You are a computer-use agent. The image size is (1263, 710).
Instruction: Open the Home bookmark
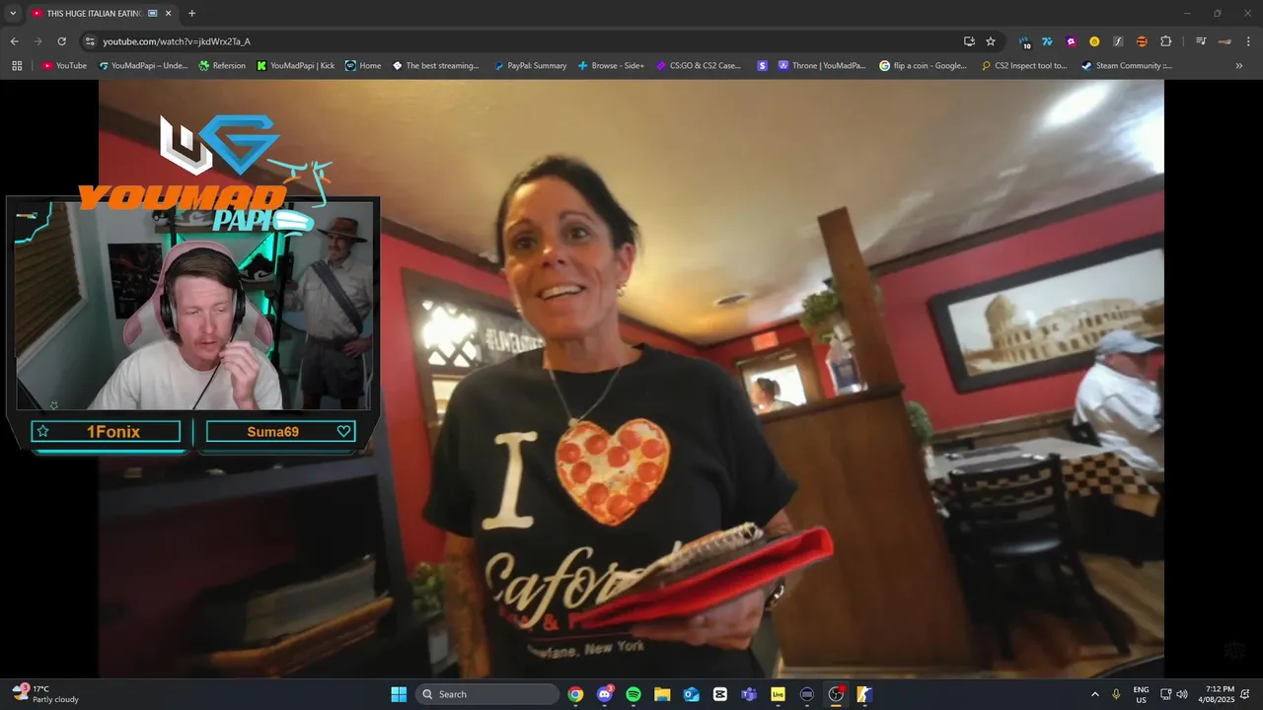[363, 66]
